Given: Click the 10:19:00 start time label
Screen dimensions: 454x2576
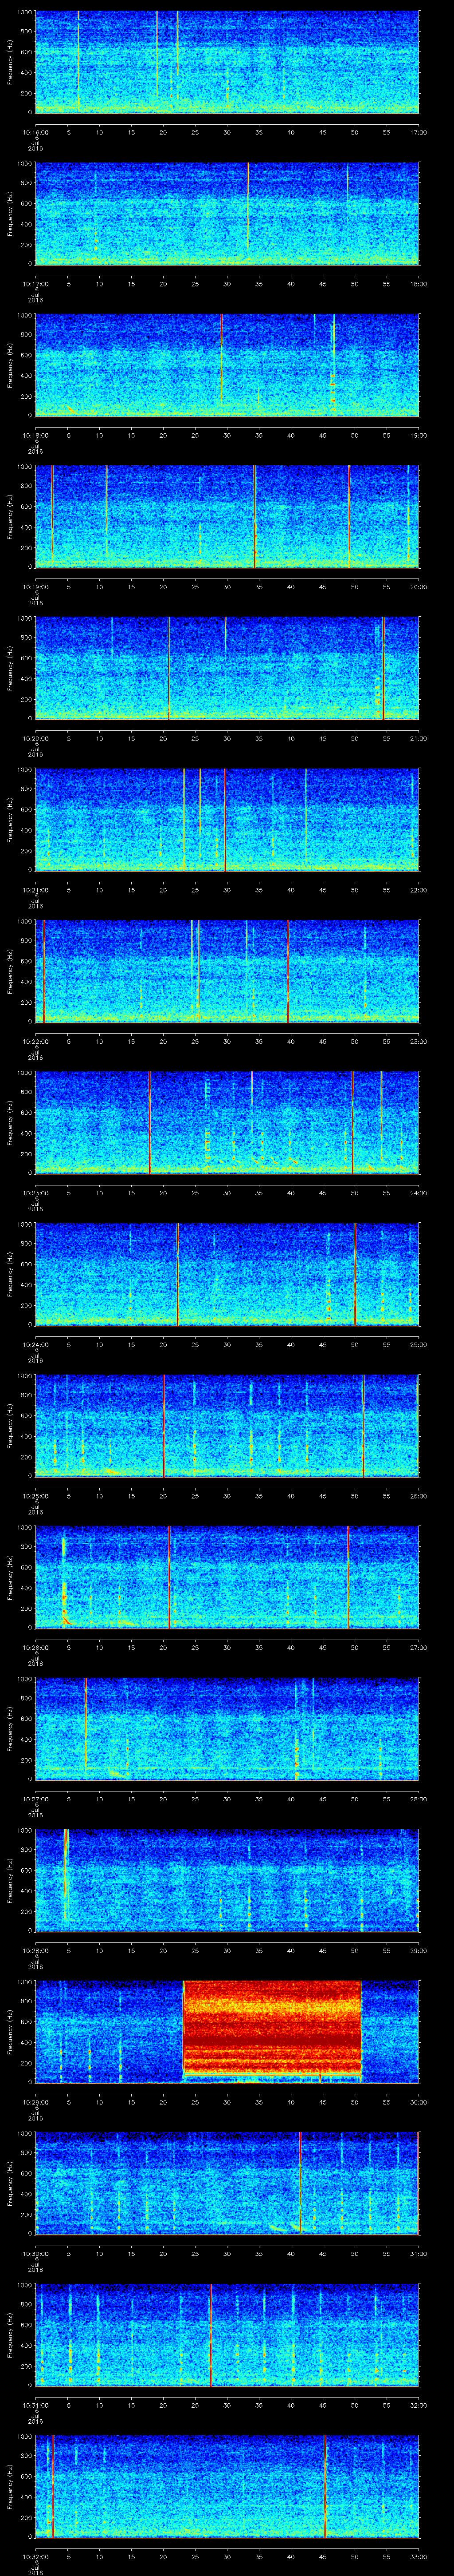Looking at the screenshot, I should tap(35, 587).
